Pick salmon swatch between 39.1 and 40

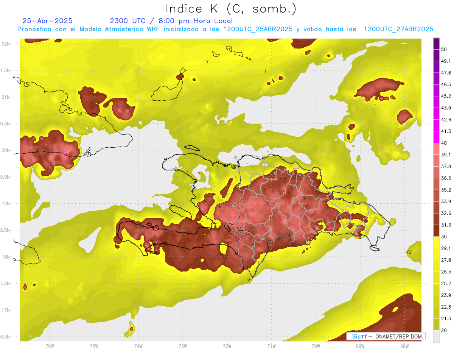click(x=436, y=149)
